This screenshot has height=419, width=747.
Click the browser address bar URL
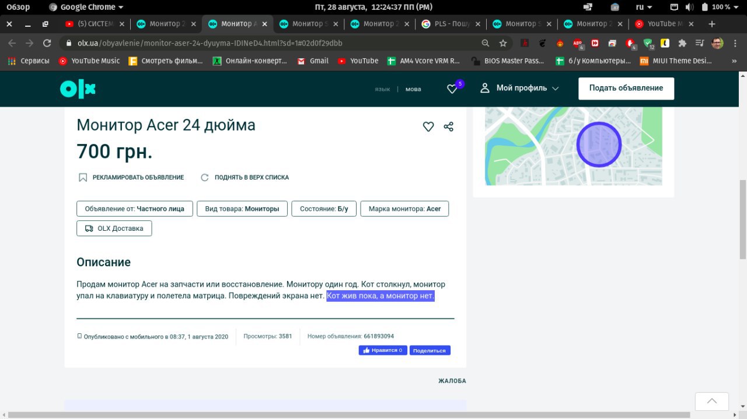click(210, 43)
